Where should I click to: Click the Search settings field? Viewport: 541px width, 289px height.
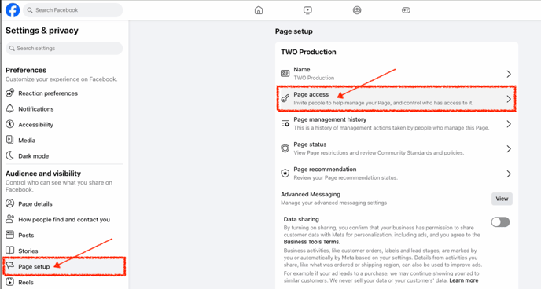pos(64,48)
